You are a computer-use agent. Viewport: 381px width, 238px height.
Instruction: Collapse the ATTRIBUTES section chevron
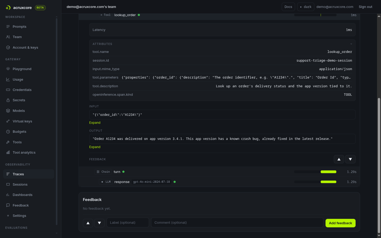coord(351,44)
